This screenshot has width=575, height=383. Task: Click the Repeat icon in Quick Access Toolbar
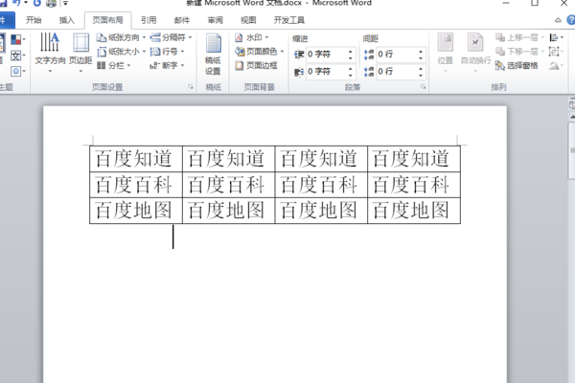(37, 3)
